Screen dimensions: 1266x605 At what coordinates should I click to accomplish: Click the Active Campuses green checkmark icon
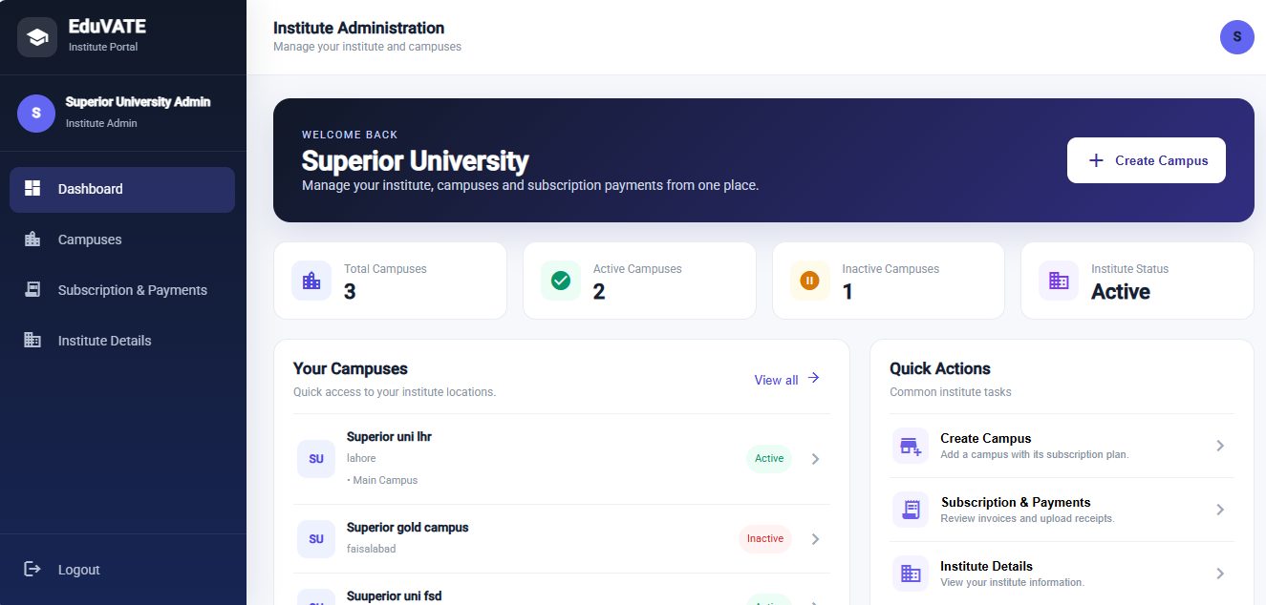(561, 281)
